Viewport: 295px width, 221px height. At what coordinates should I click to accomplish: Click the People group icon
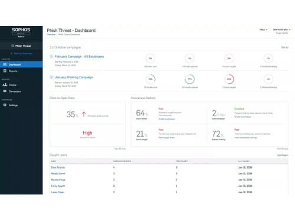(5, 85)
